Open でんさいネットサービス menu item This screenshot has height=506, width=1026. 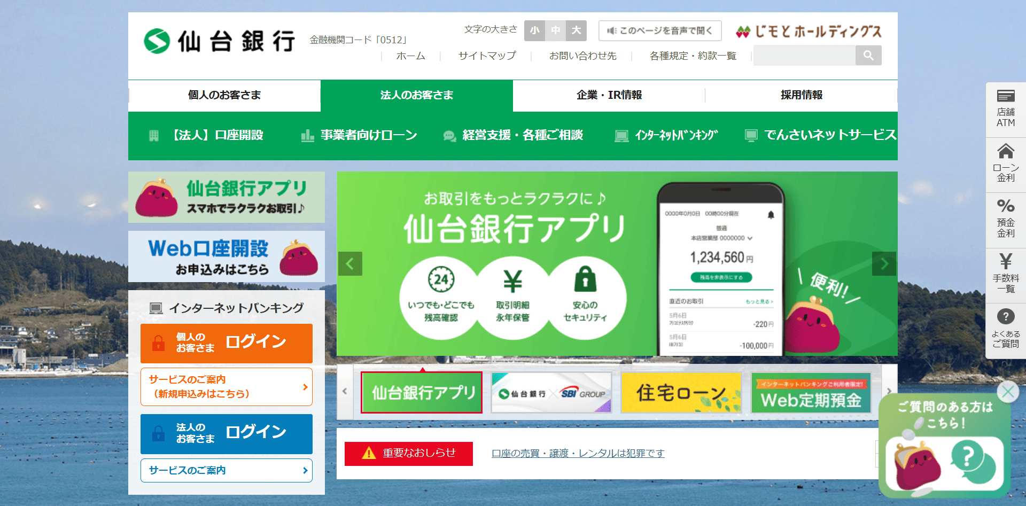820,135
